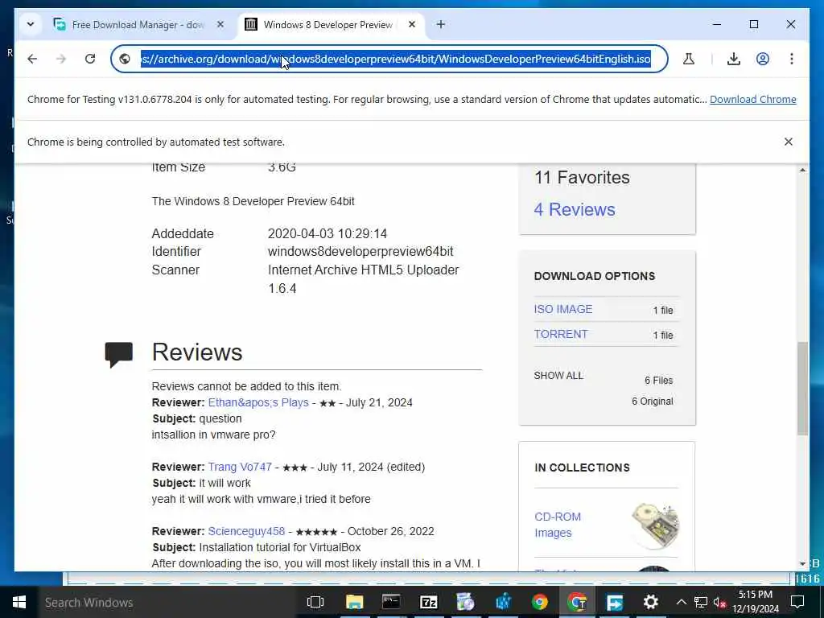Open Command Prompt from taskbar

click(x=392, y=602)
